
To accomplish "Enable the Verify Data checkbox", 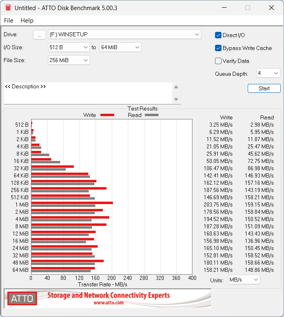I will point(218,61).
